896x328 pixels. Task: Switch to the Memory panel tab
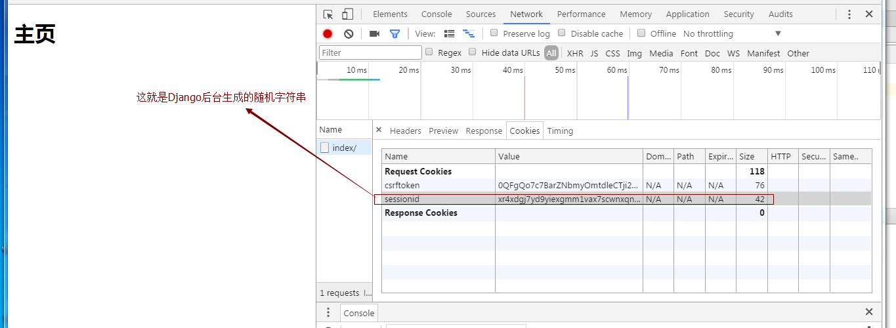[x=636, y=14]
